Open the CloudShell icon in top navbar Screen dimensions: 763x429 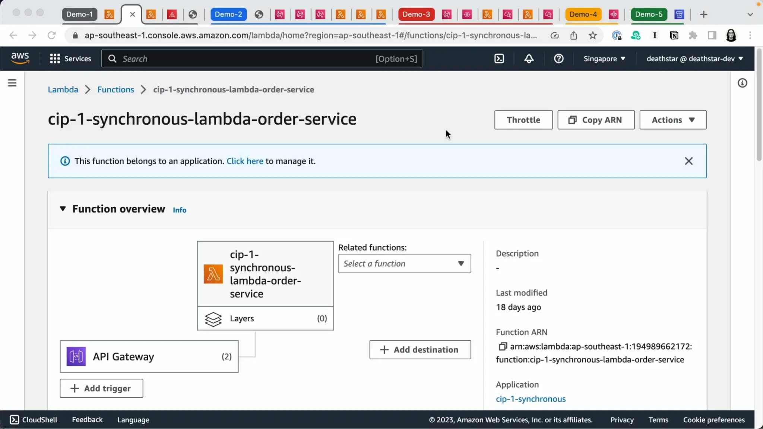(499, 58)
